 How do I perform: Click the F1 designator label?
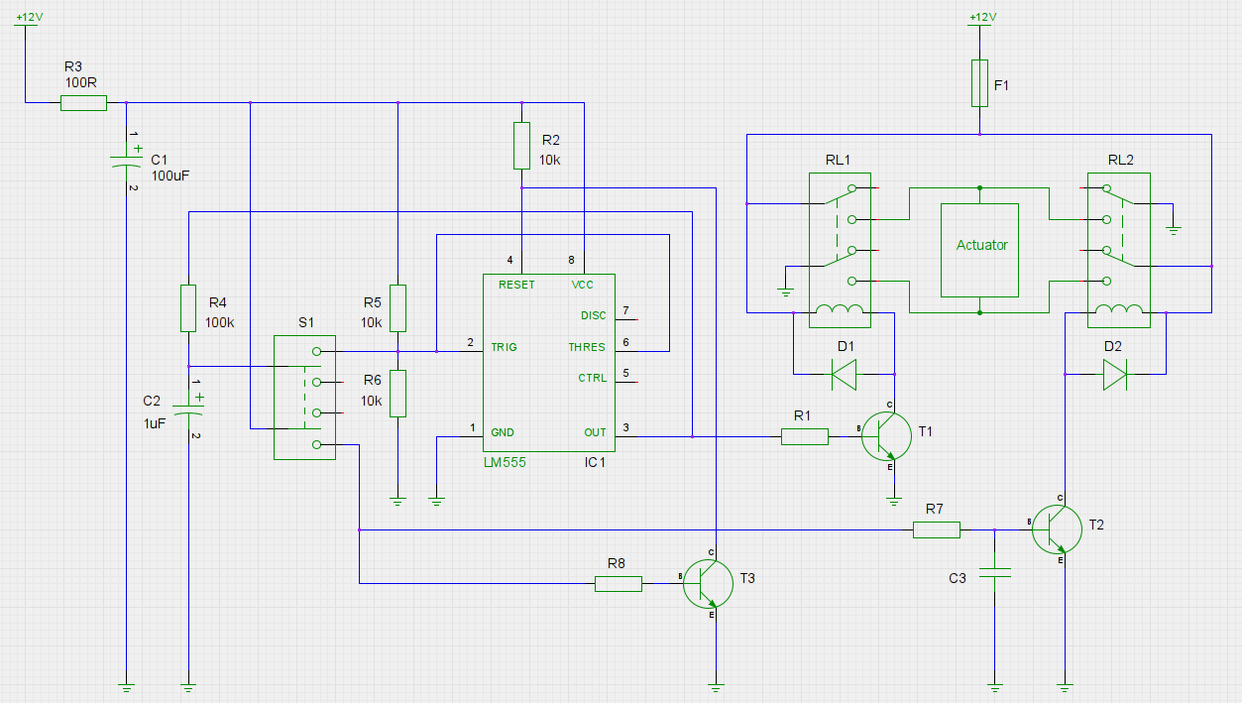pyautogui.click(x=1002, y=86)
